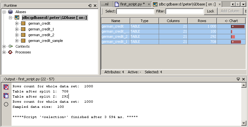Sort by the Columns column header
248x127 pixels.
pos(173,21)
